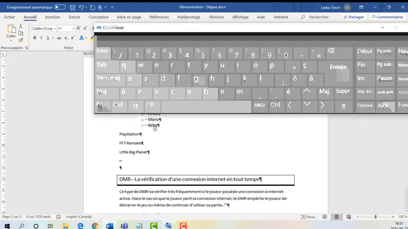Apply bold with the G button
The height and width of the screenshot is (229, 408).
[35, 38]
